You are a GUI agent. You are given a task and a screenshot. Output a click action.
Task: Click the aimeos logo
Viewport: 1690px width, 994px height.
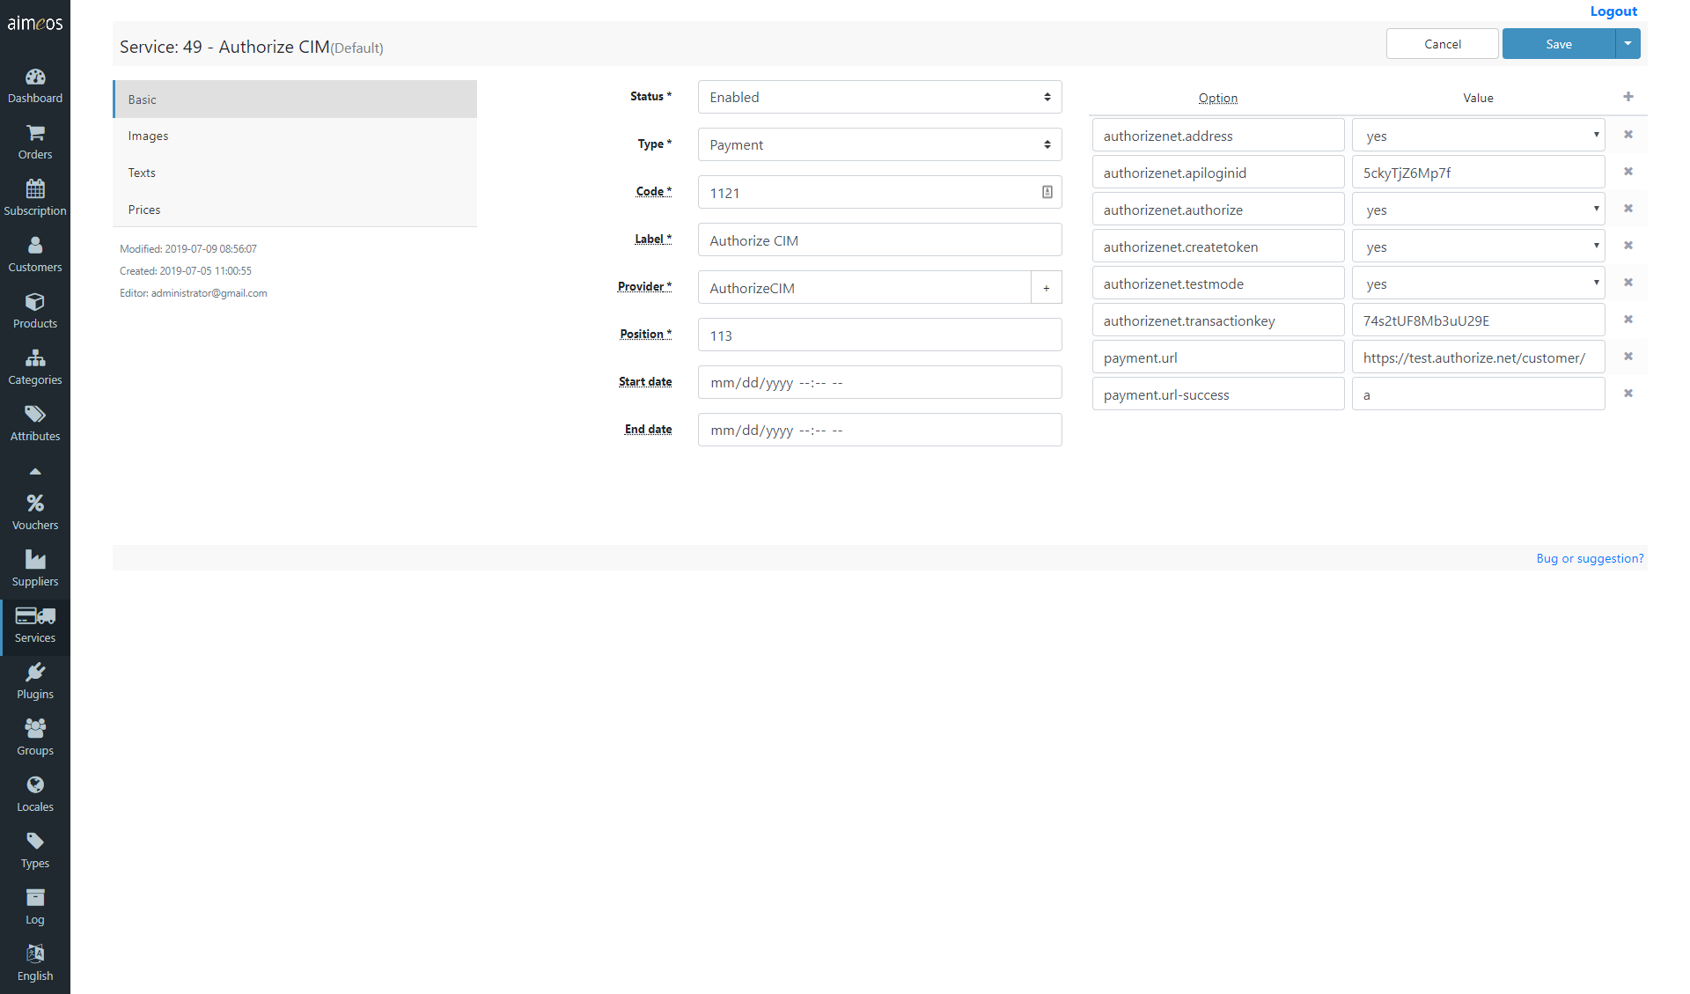[35, 23]
